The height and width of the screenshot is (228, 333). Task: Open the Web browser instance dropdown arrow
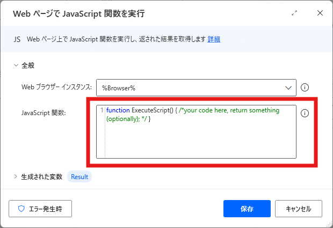(x=288, y=88)
